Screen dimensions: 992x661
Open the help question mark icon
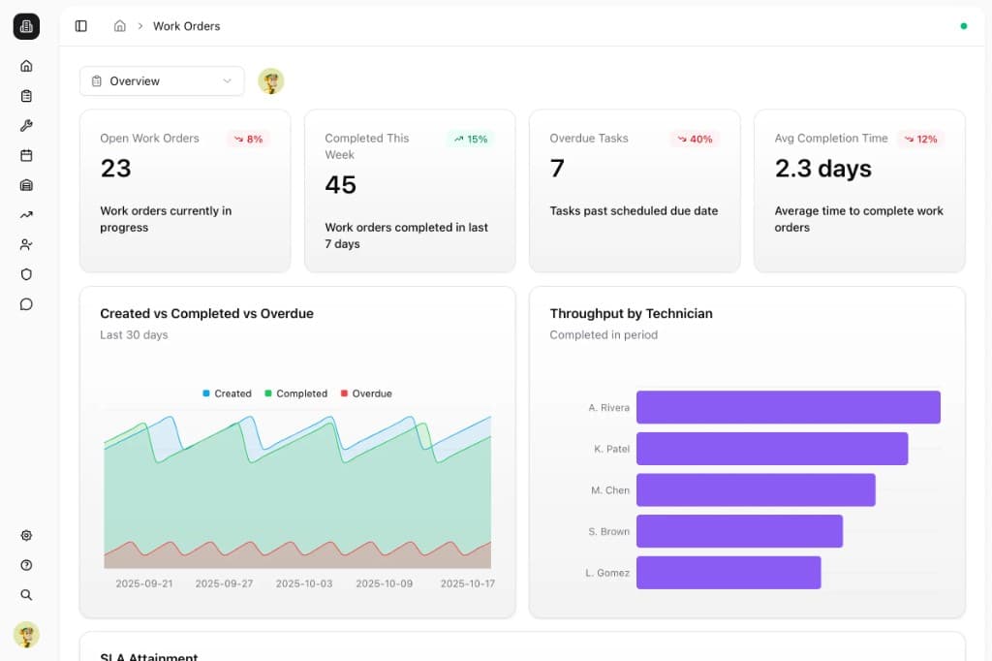point(26,565)
